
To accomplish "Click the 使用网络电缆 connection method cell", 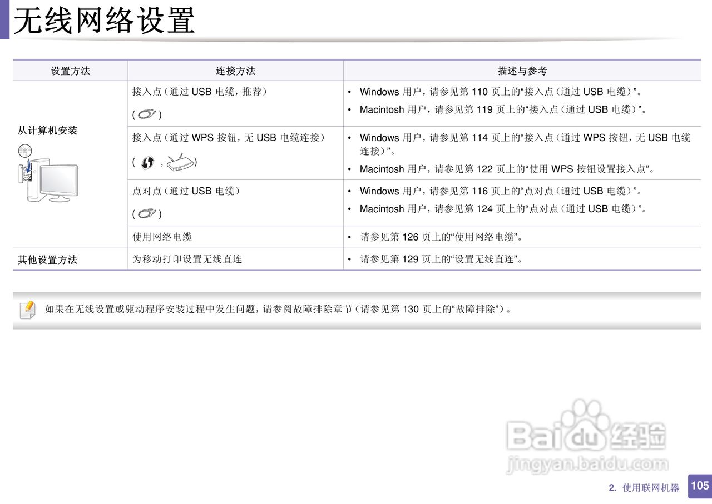I will tap(162, 237).
